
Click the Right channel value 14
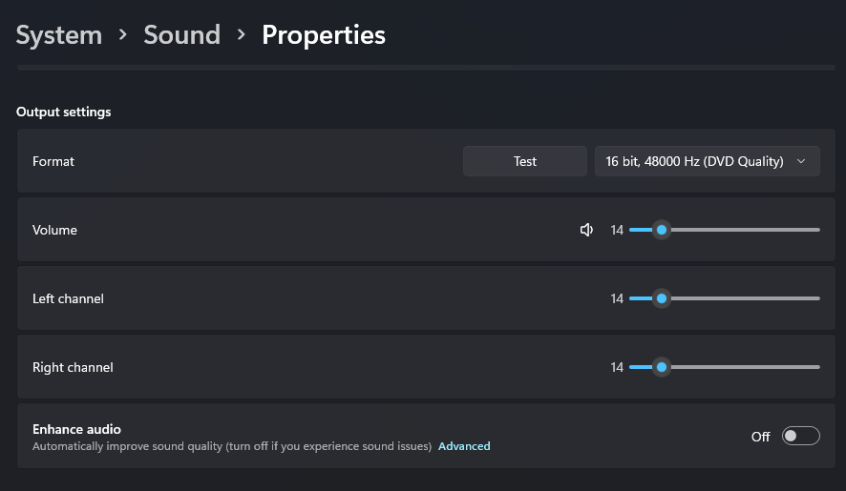[x=617, y=368]
